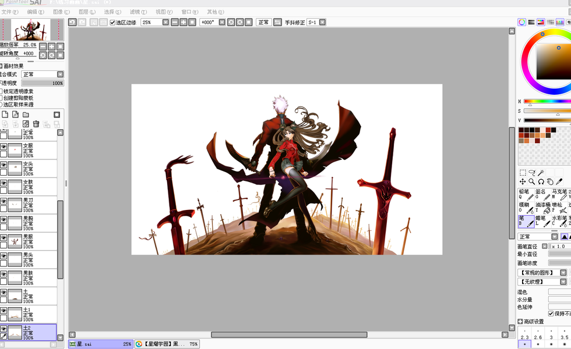Choose the 蜡笔 crayon brush

click(x=542, y=221)
